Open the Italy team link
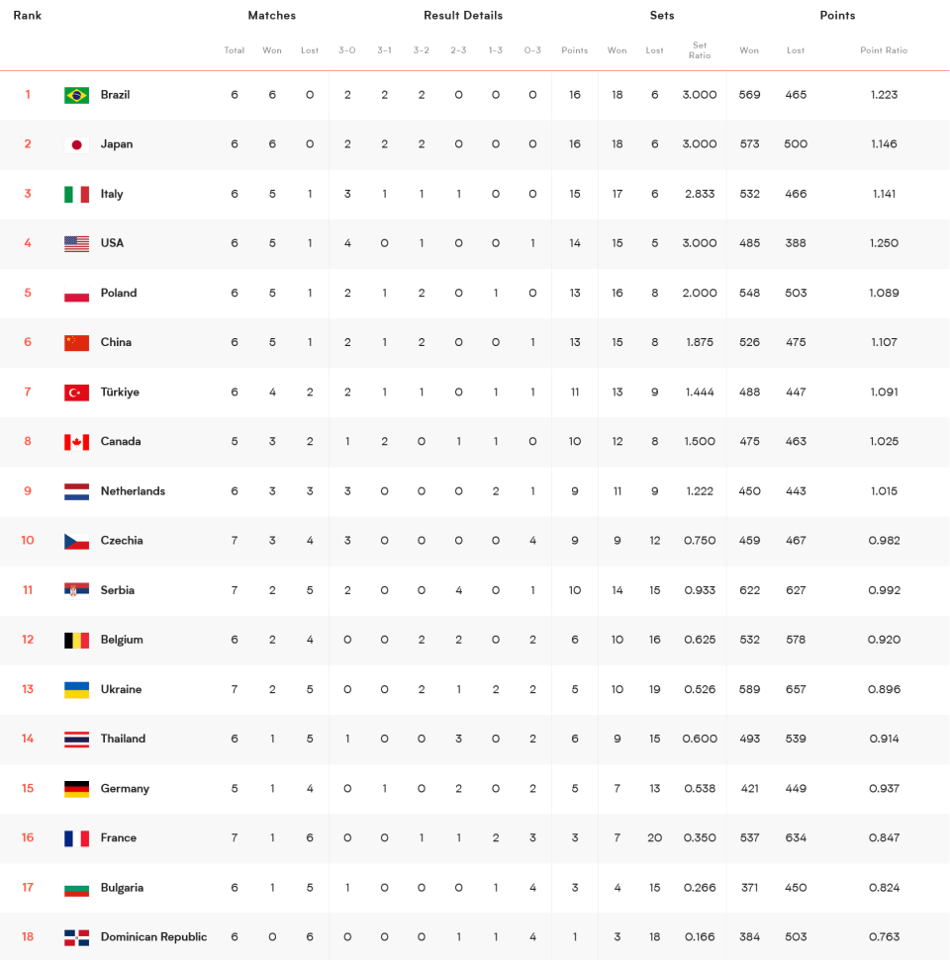The width and height of the screenshot is (950, 960). 112,194
